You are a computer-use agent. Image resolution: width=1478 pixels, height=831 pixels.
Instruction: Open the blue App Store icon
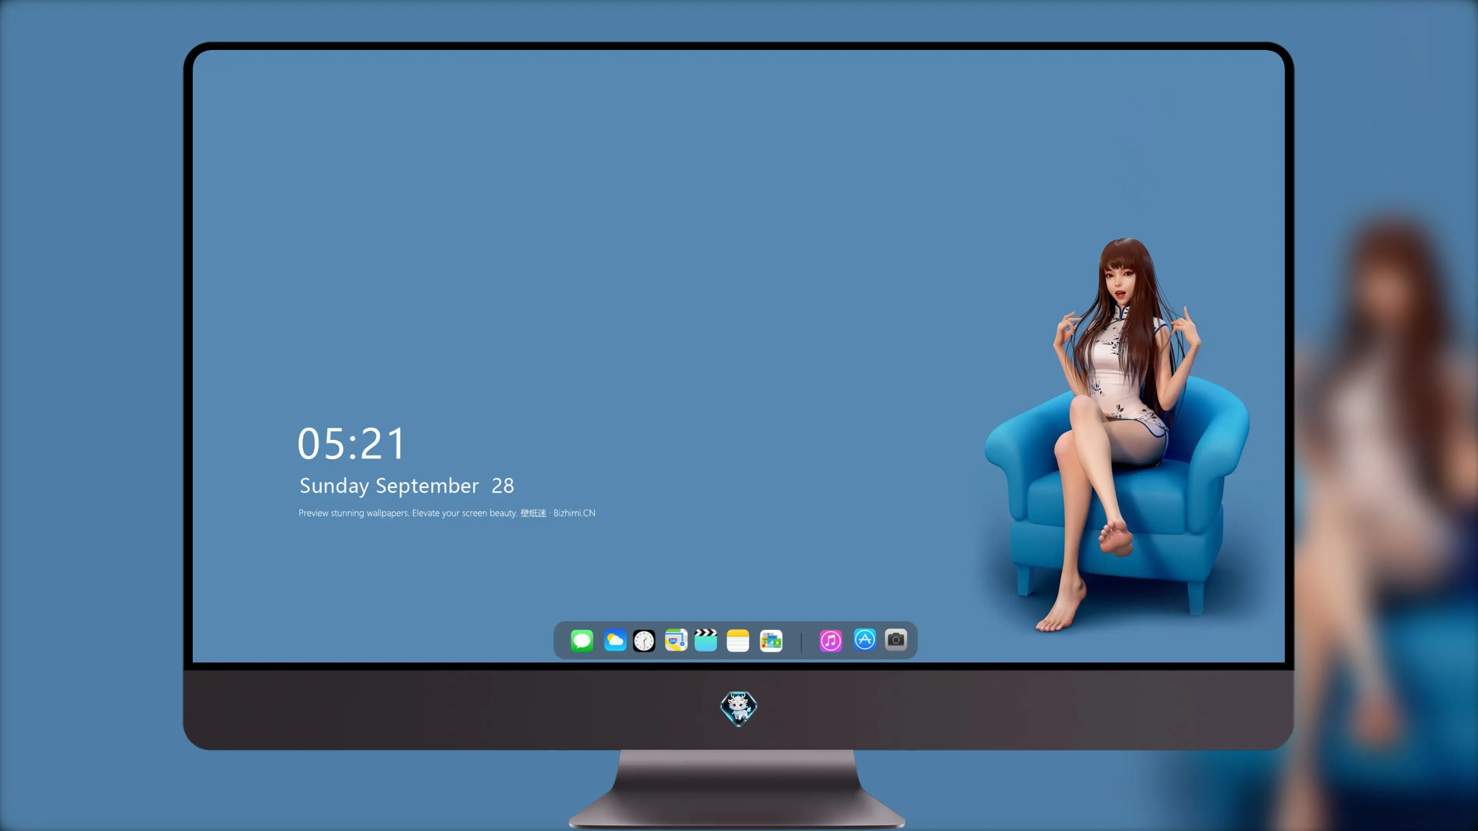(864, 639)
